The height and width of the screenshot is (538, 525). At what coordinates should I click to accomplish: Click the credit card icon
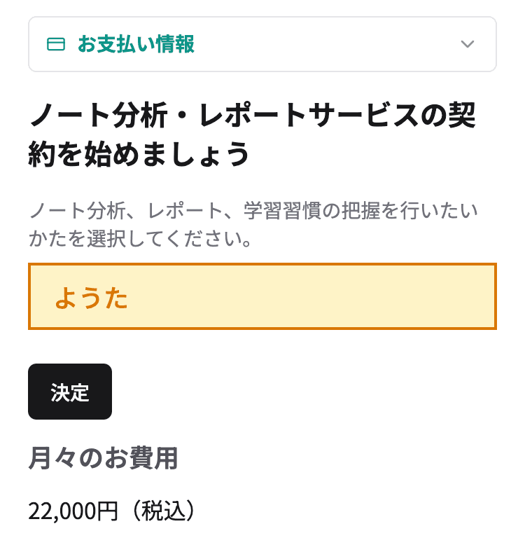tap(55, 45)
